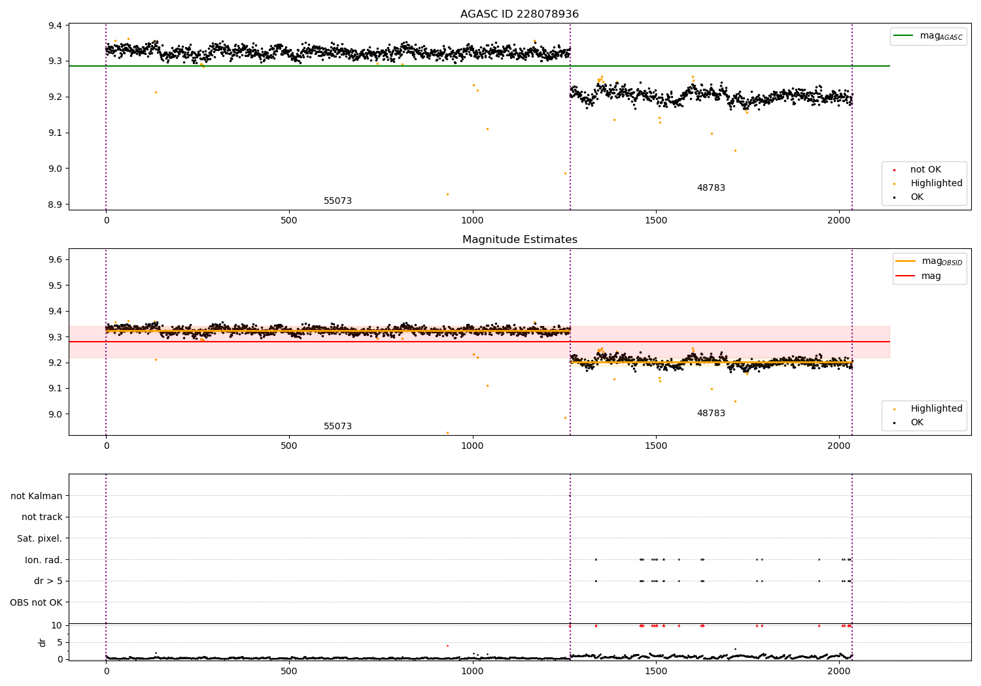
Task: Select the orange mag OBSID legend line swatch
Action: 906,261
